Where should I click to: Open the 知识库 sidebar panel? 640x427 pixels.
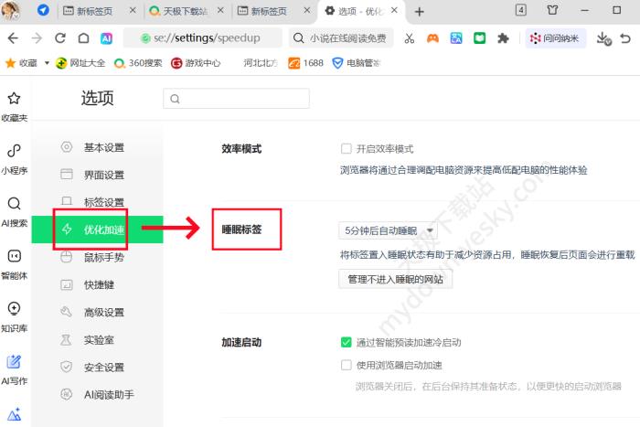point(14,315)
